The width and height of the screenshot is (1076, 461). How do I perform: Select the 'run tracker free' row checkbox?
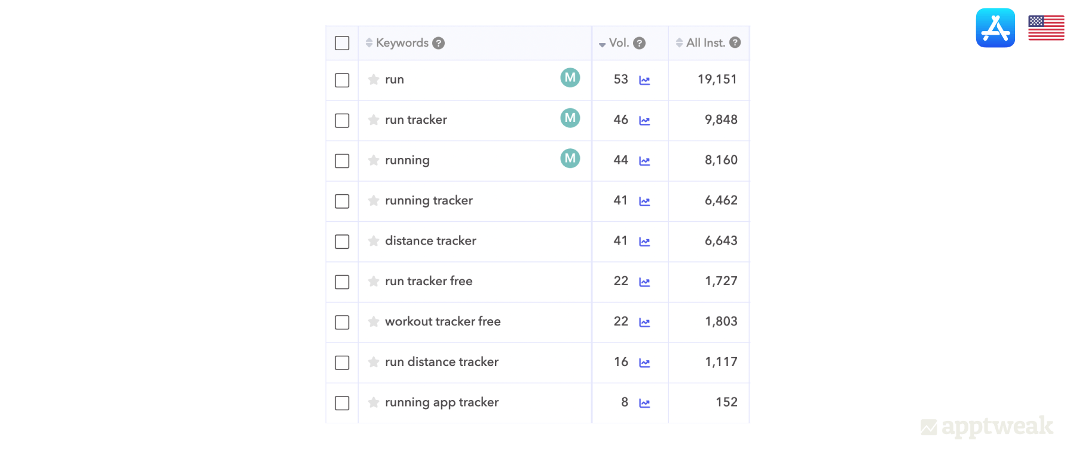(342, 282)
